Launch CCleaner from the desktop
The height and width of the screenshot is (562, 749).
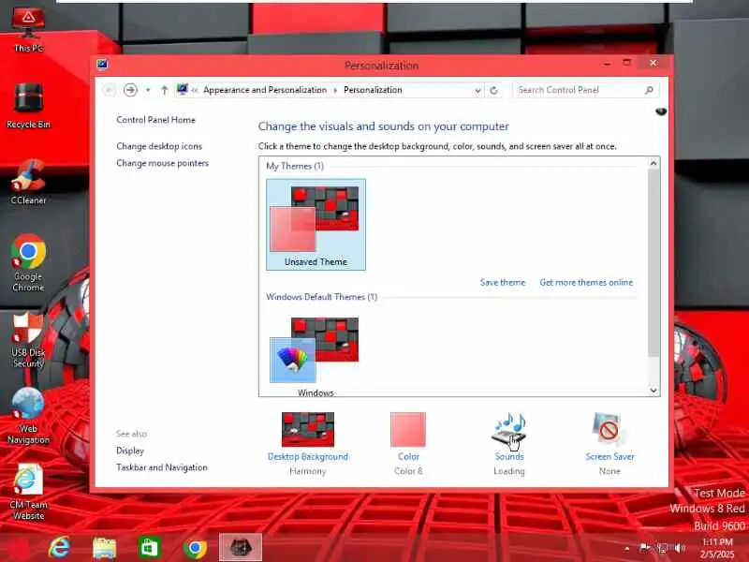[x=28, y=182]
